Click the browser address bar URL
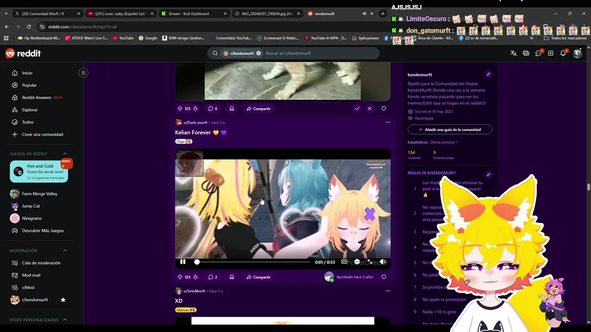The width and height of the screenshot is (591, 332). (82, 27)
